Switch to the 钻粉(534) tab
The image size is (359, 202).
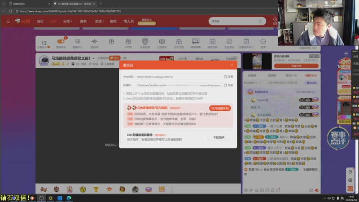(311, 75)
